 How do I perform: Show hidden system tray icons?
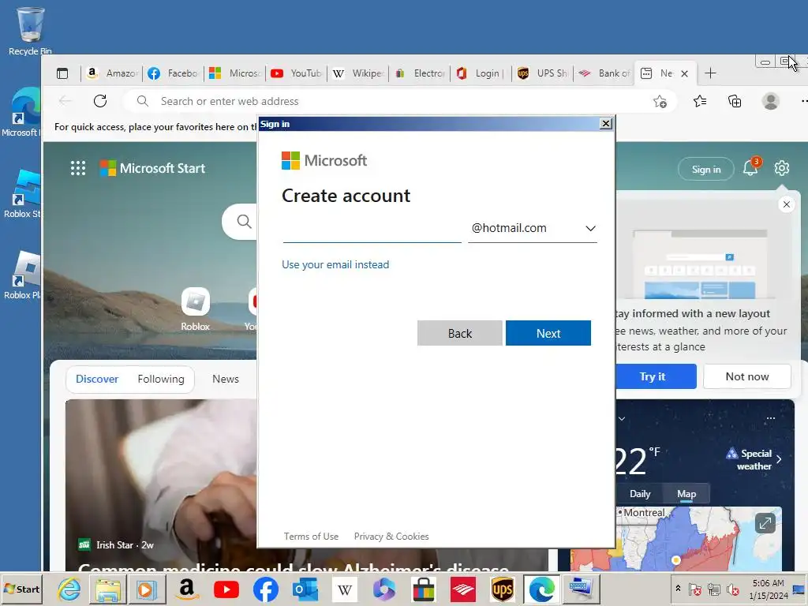point(678,588)
